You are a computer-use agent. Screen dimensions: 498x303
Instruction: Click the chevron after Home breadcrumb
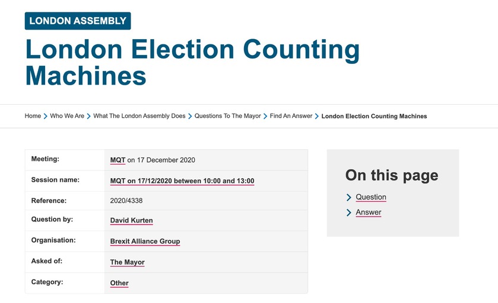click(46, 116)
